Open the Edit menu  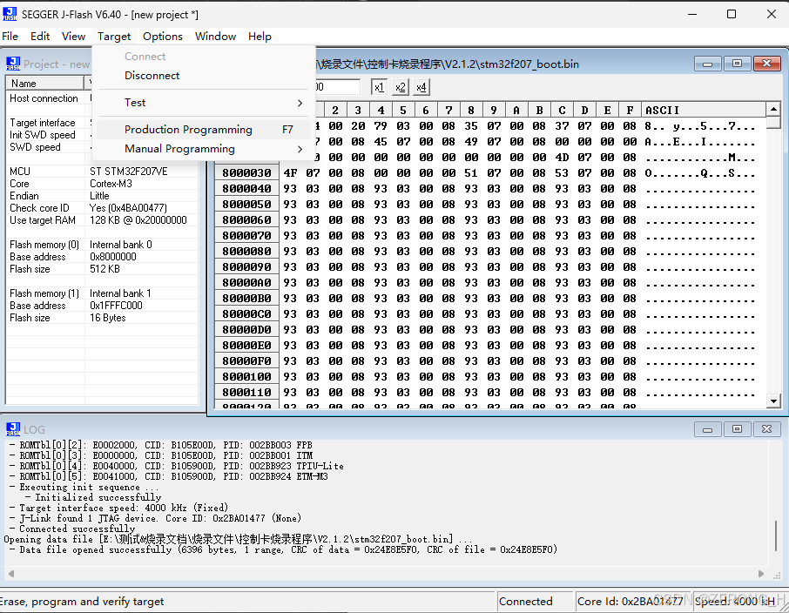coord(40,37)
